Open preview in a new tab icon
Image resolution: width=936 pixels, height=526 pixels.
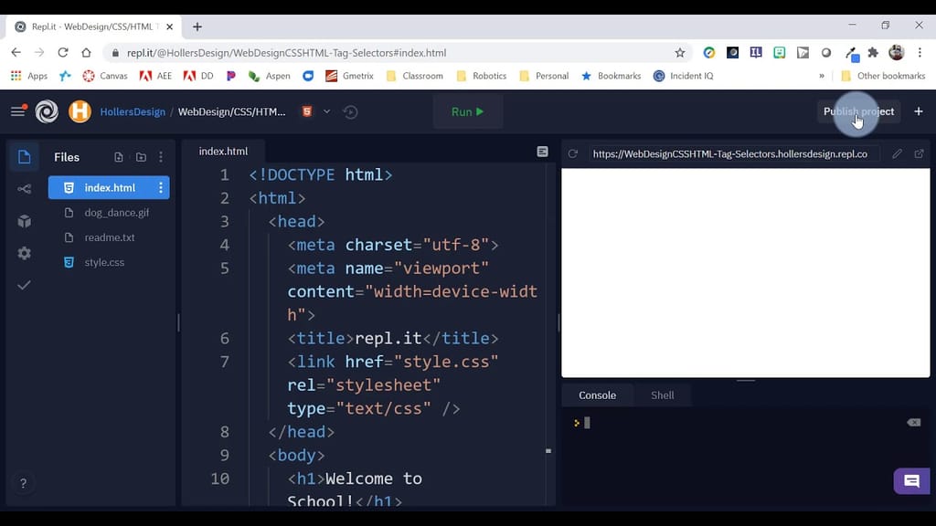(920, 155)
